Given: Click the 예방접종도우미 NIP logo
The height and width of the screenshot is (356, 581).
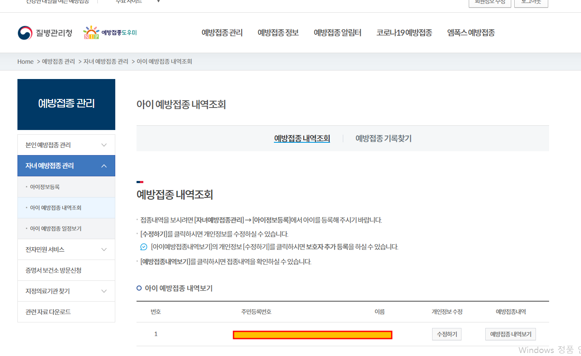Looking at the screenshot, I should pos(110,33).
